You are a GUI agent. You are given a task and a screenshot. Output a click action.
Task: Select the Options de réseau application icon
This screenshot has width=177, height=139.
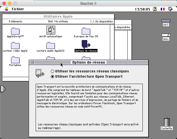[x=86, y=44]
